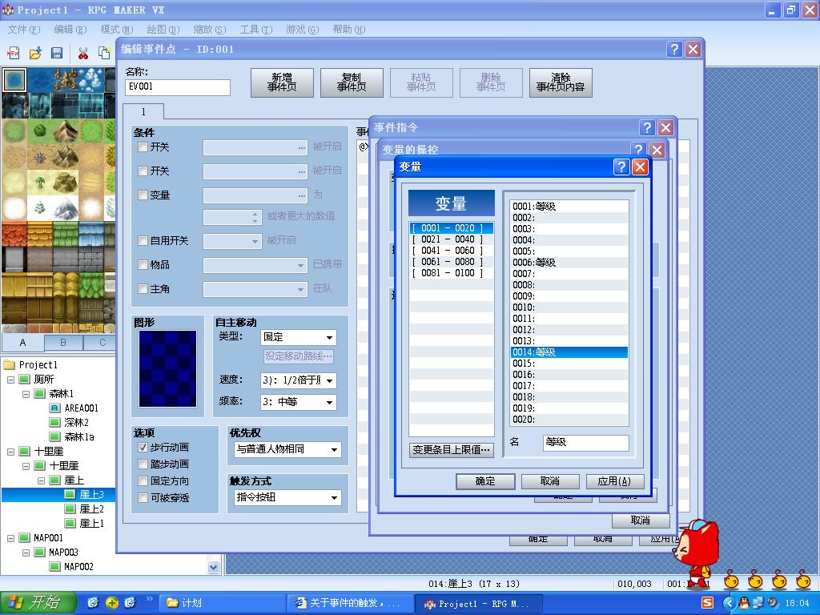Image resolution: width=820 pixels, height=615 pixels.
Task: Select variable range 0021 - 0040
Action: click(x=451, y=239)
